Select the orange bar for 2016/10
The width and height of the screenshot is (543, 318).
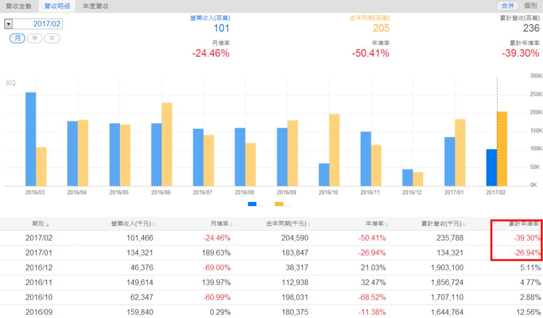(334, 150)
